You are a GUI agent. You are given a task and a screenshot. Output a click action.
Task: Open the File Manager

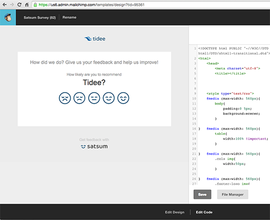coord(233,195)
